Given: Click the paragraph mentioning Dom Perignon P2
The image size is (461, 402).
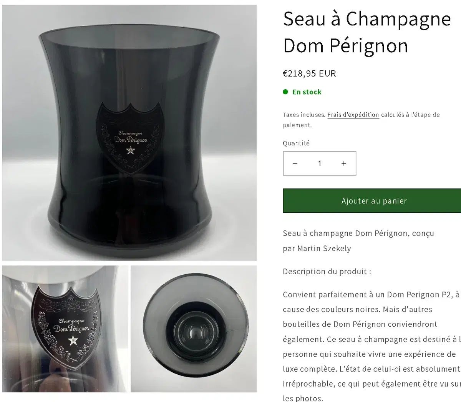Looking at the screenshot, I should click(372, 346).
